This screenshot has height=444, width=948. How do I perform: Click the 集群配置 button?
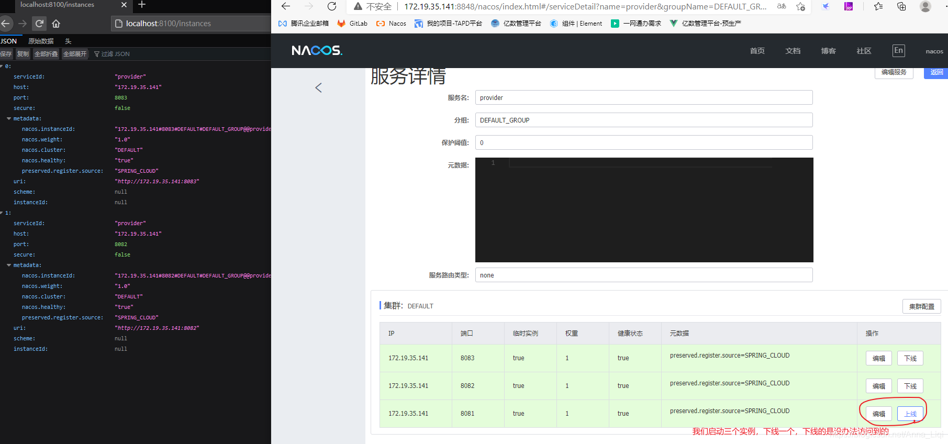(921, 306)
